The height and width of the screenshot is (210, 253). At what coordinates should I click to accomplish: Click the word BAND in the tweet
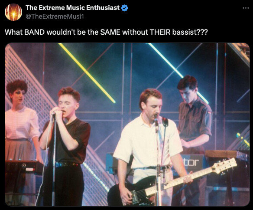34,32
